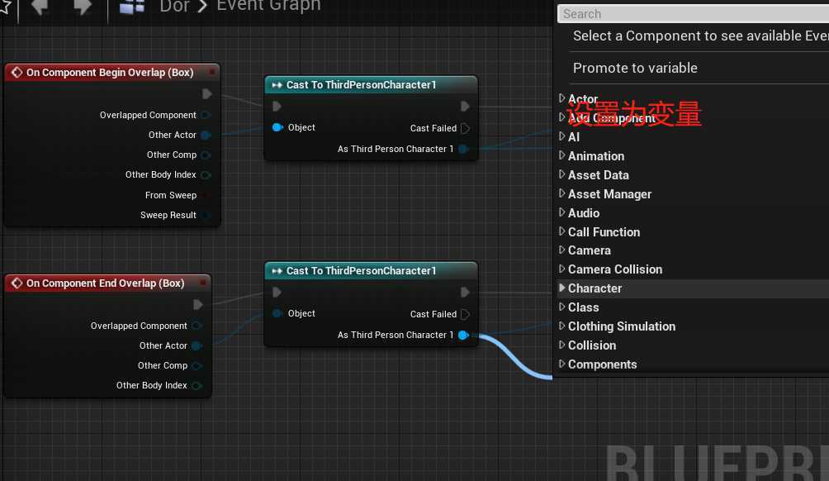Click Begin Overlap From Sweep pin
The width and height of the screenshot is (829, 481).
coord(206,195)
